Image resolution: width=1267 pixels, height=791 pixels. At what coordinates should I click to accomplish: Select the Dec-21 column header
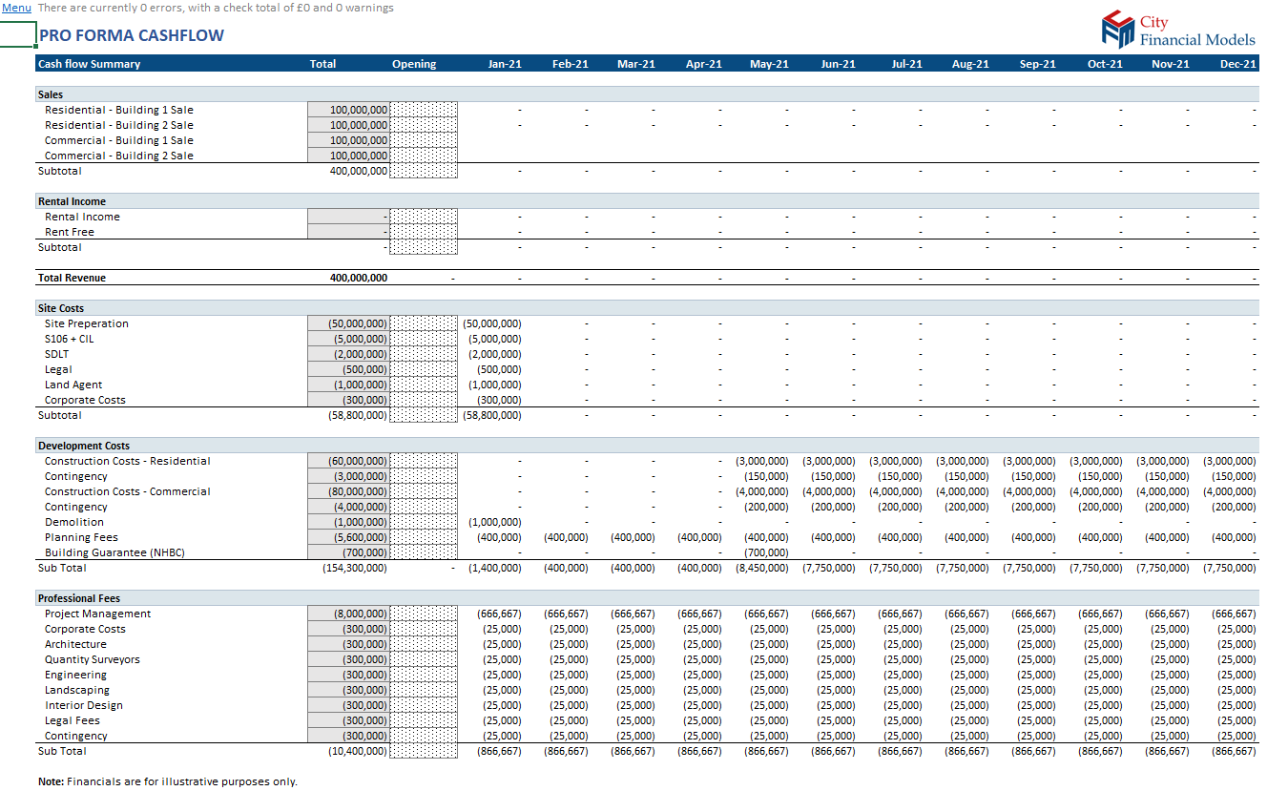pos(1238,64)
